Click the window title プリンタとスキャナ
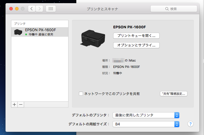This screenshot has width=204, height=135. [102, 9]
